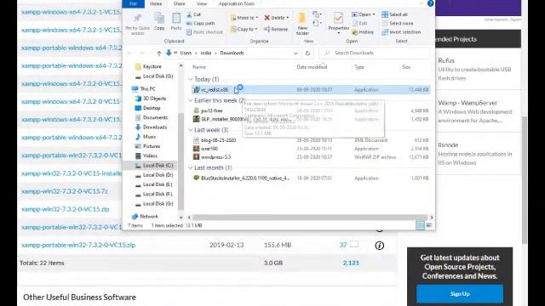Click Invert selection in ribbon
Screen dimensions: 545x306
(401, 32)
